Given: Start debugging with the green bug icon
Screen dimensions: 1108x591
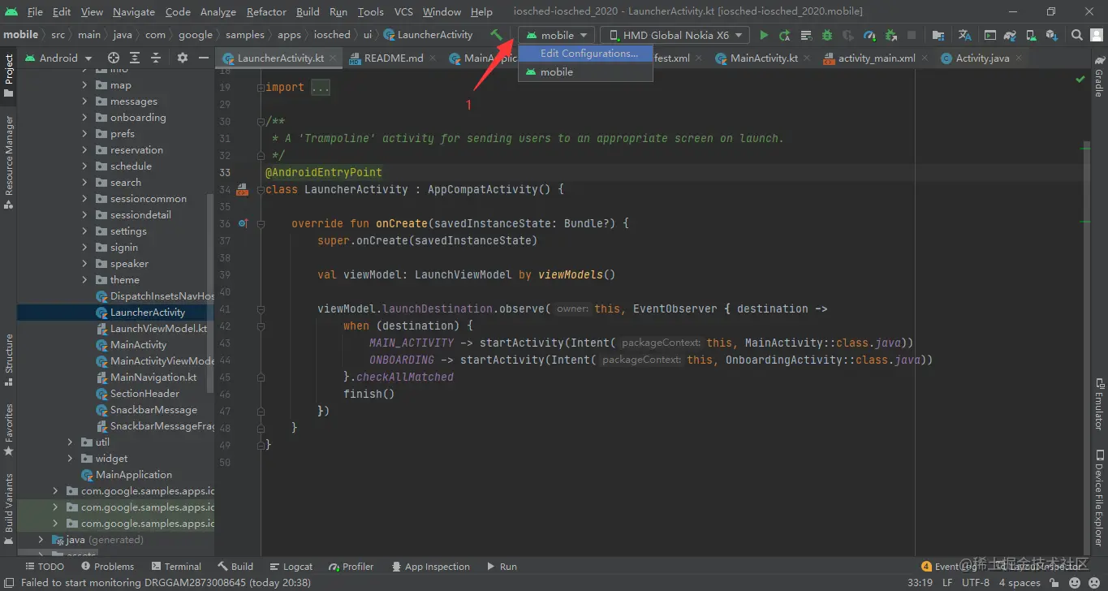Looking at the screenshot, I should point(827,35).
